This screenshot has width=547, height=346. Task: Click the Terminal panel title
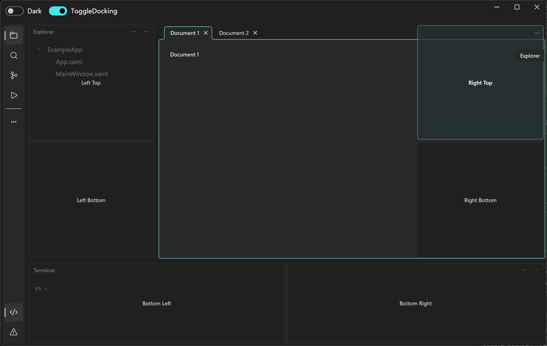pyautogui.click(x=44, y=270)
